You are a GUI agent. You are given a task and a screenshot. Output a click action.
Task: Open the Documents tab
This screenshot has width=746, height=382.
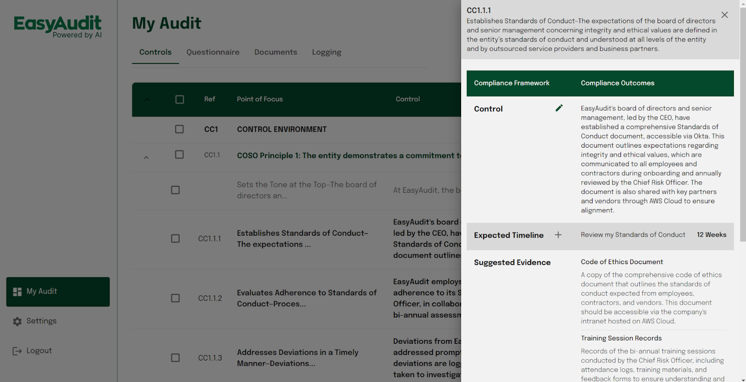(276, 52)
